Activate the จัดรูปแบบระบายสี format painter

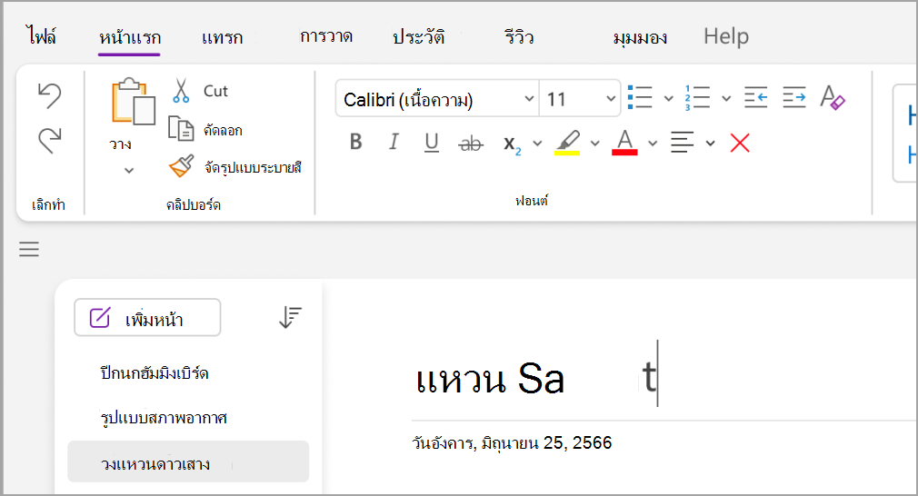pyautogui.click(x=234, y=167)
